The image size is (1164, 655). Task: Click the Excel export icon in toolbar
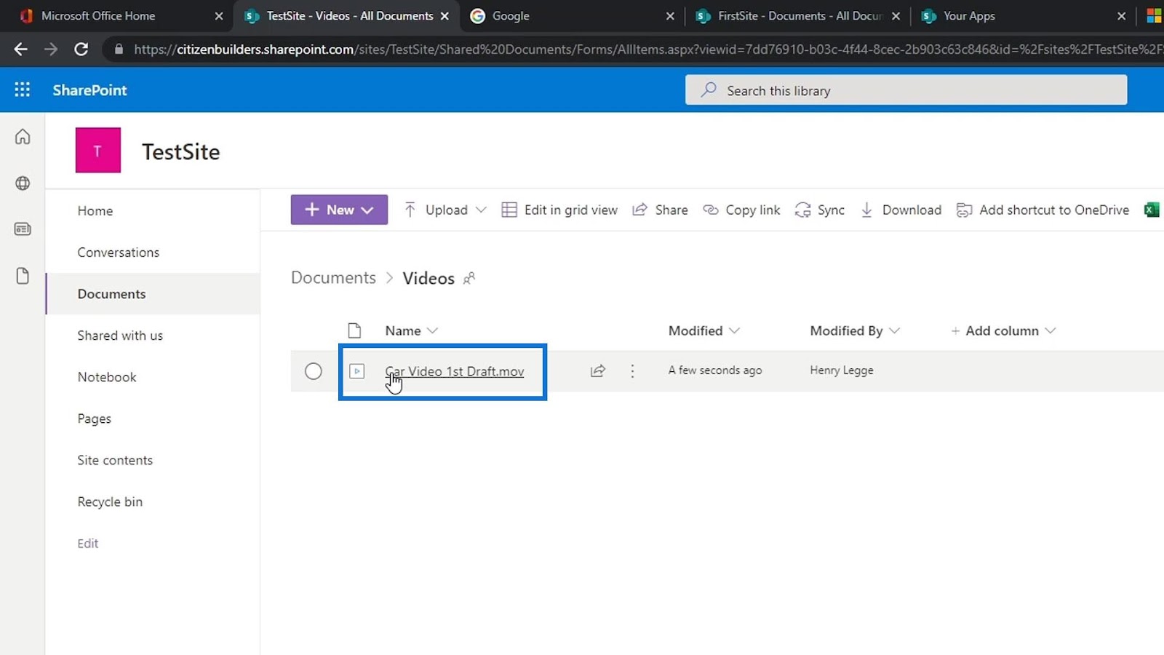point(1152,210)
